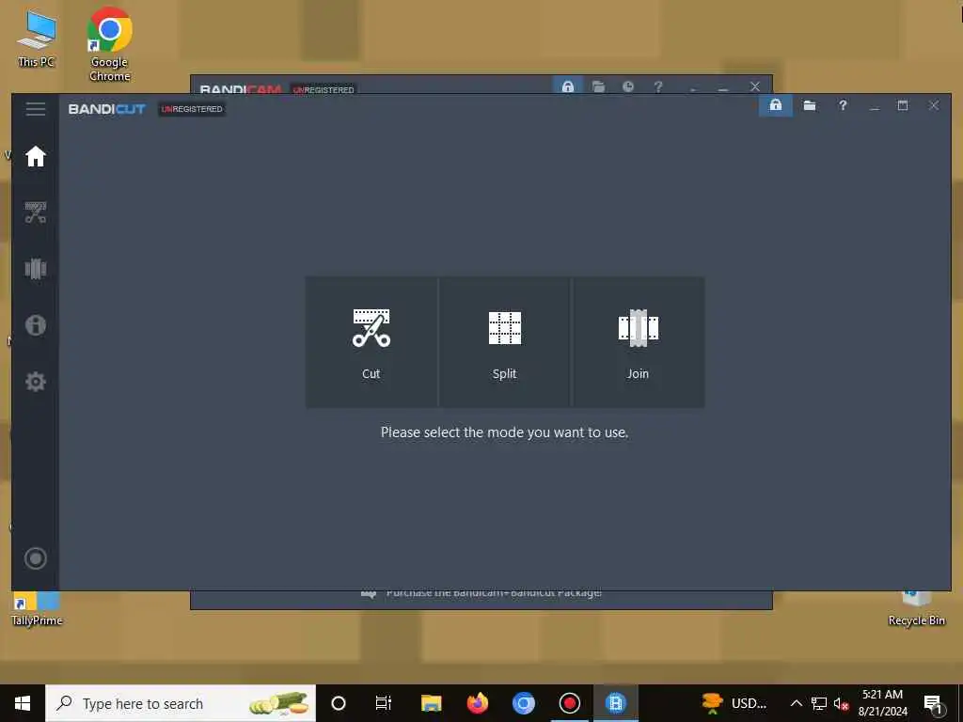Open the USD news widget on taskbar
Image resolution: width=963 pixels, height=722 pixels.
(734, 703)
